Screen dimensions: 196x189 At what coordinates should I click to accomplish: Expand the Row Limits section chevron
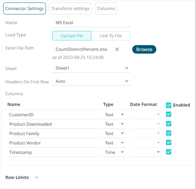(36, 177)
